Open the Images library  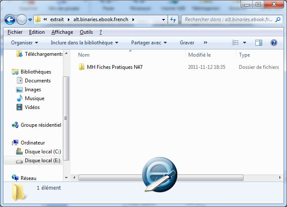(x=33, y=90)
